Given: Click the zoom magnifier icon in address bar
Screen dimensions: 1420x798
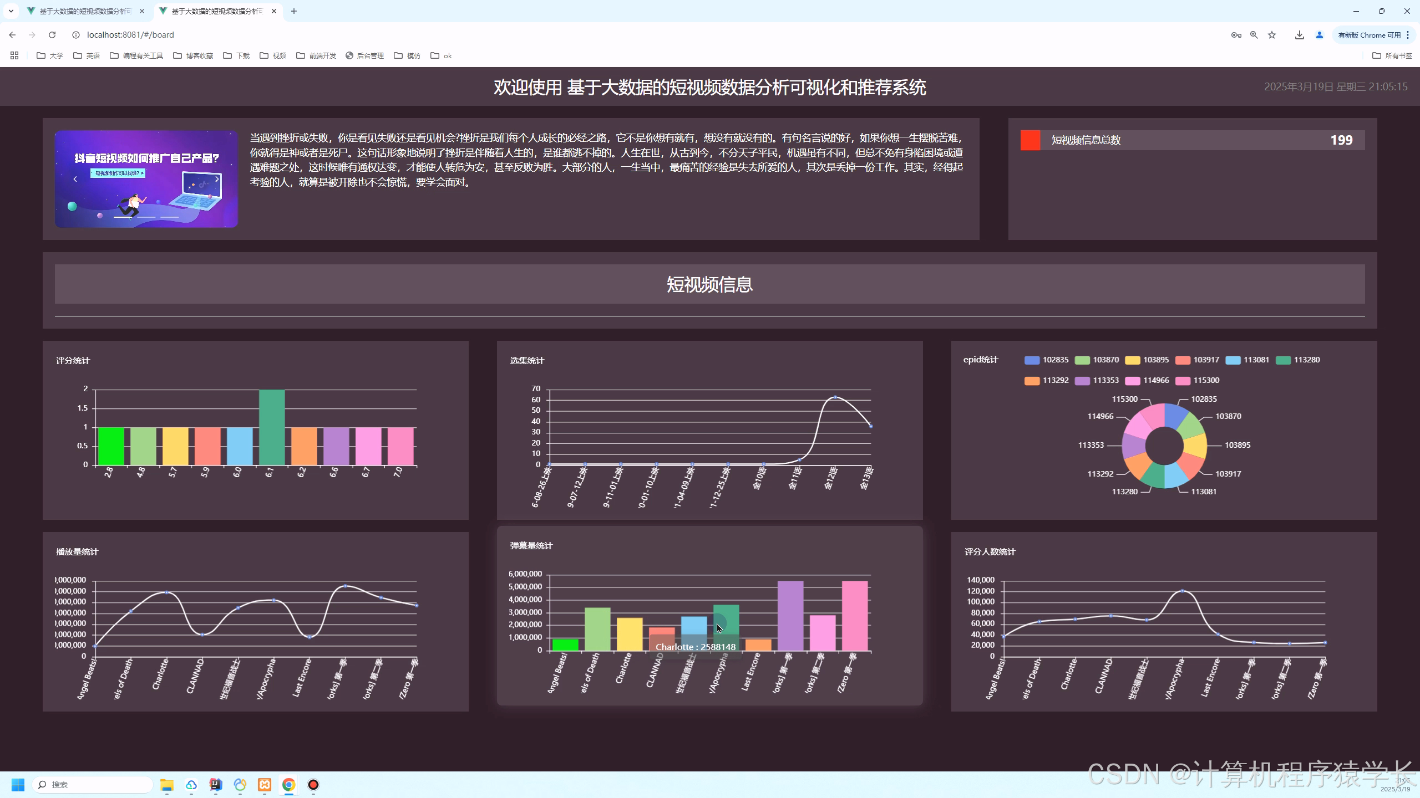Looking at the screenshot, I should point(1254,35).
